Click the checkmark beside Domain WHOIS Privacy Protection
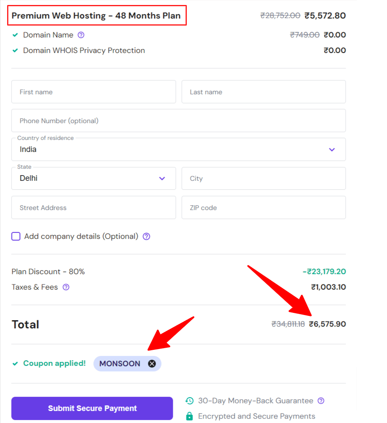387x423 pixels. click(15, 50)
